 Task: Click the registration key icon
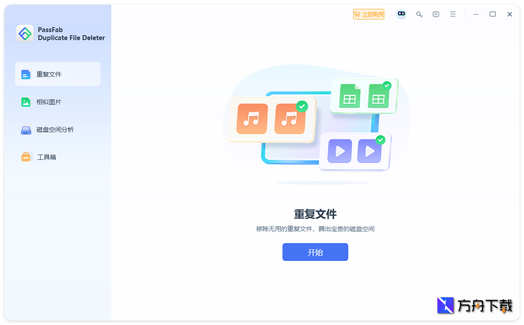click(419, 14)
